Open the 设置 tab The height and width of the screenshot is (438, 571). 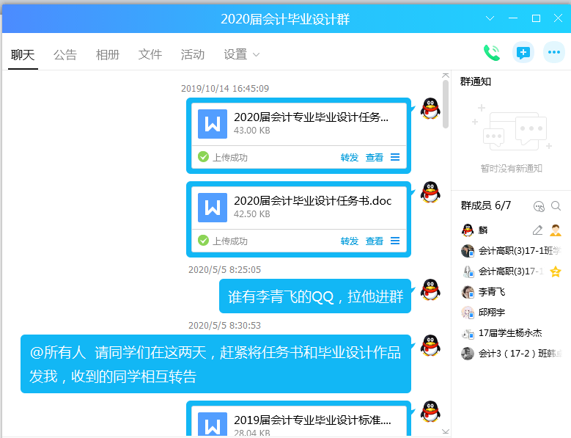pyautogui.click(x=235, y=55)
